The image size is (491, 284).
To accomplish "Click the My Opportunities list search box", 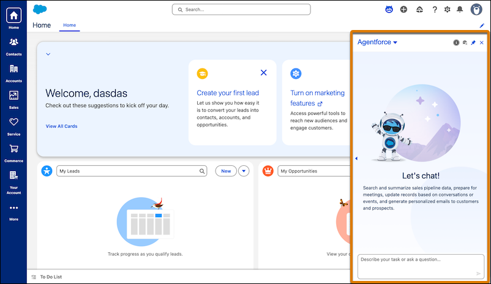I will click(313, 171).
